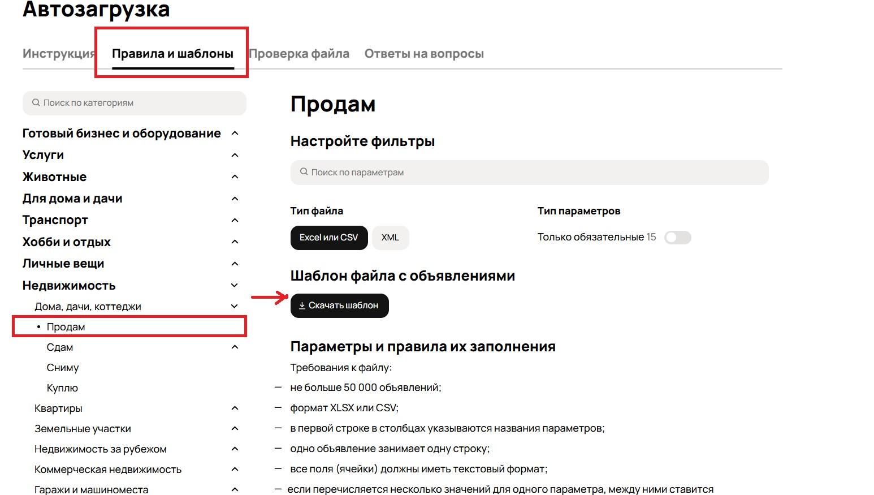
Task: Expand the Услуги category chevron
Action: point(235,155)
